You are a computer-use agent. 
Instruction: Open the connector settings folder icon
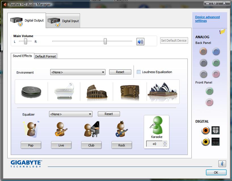coord(222,31)
